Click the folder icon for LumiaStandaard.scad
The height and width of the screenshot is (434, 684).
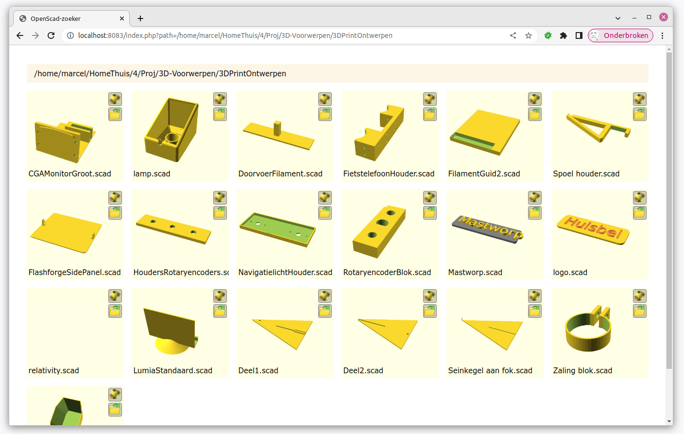(x=220, y=311)
